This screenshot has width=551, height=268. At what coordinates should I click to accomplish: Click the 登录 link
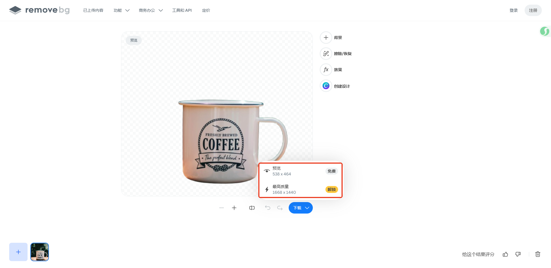514,10
